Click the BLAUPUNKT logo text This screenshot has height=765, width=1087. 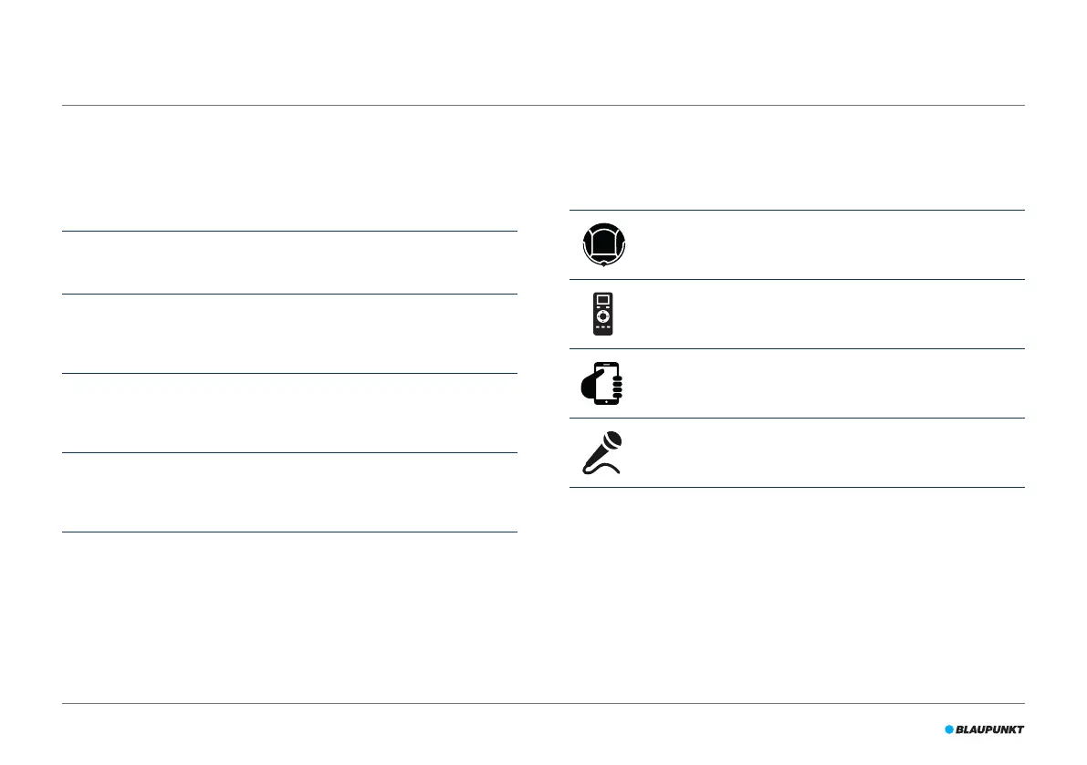[x=990, y=729]
